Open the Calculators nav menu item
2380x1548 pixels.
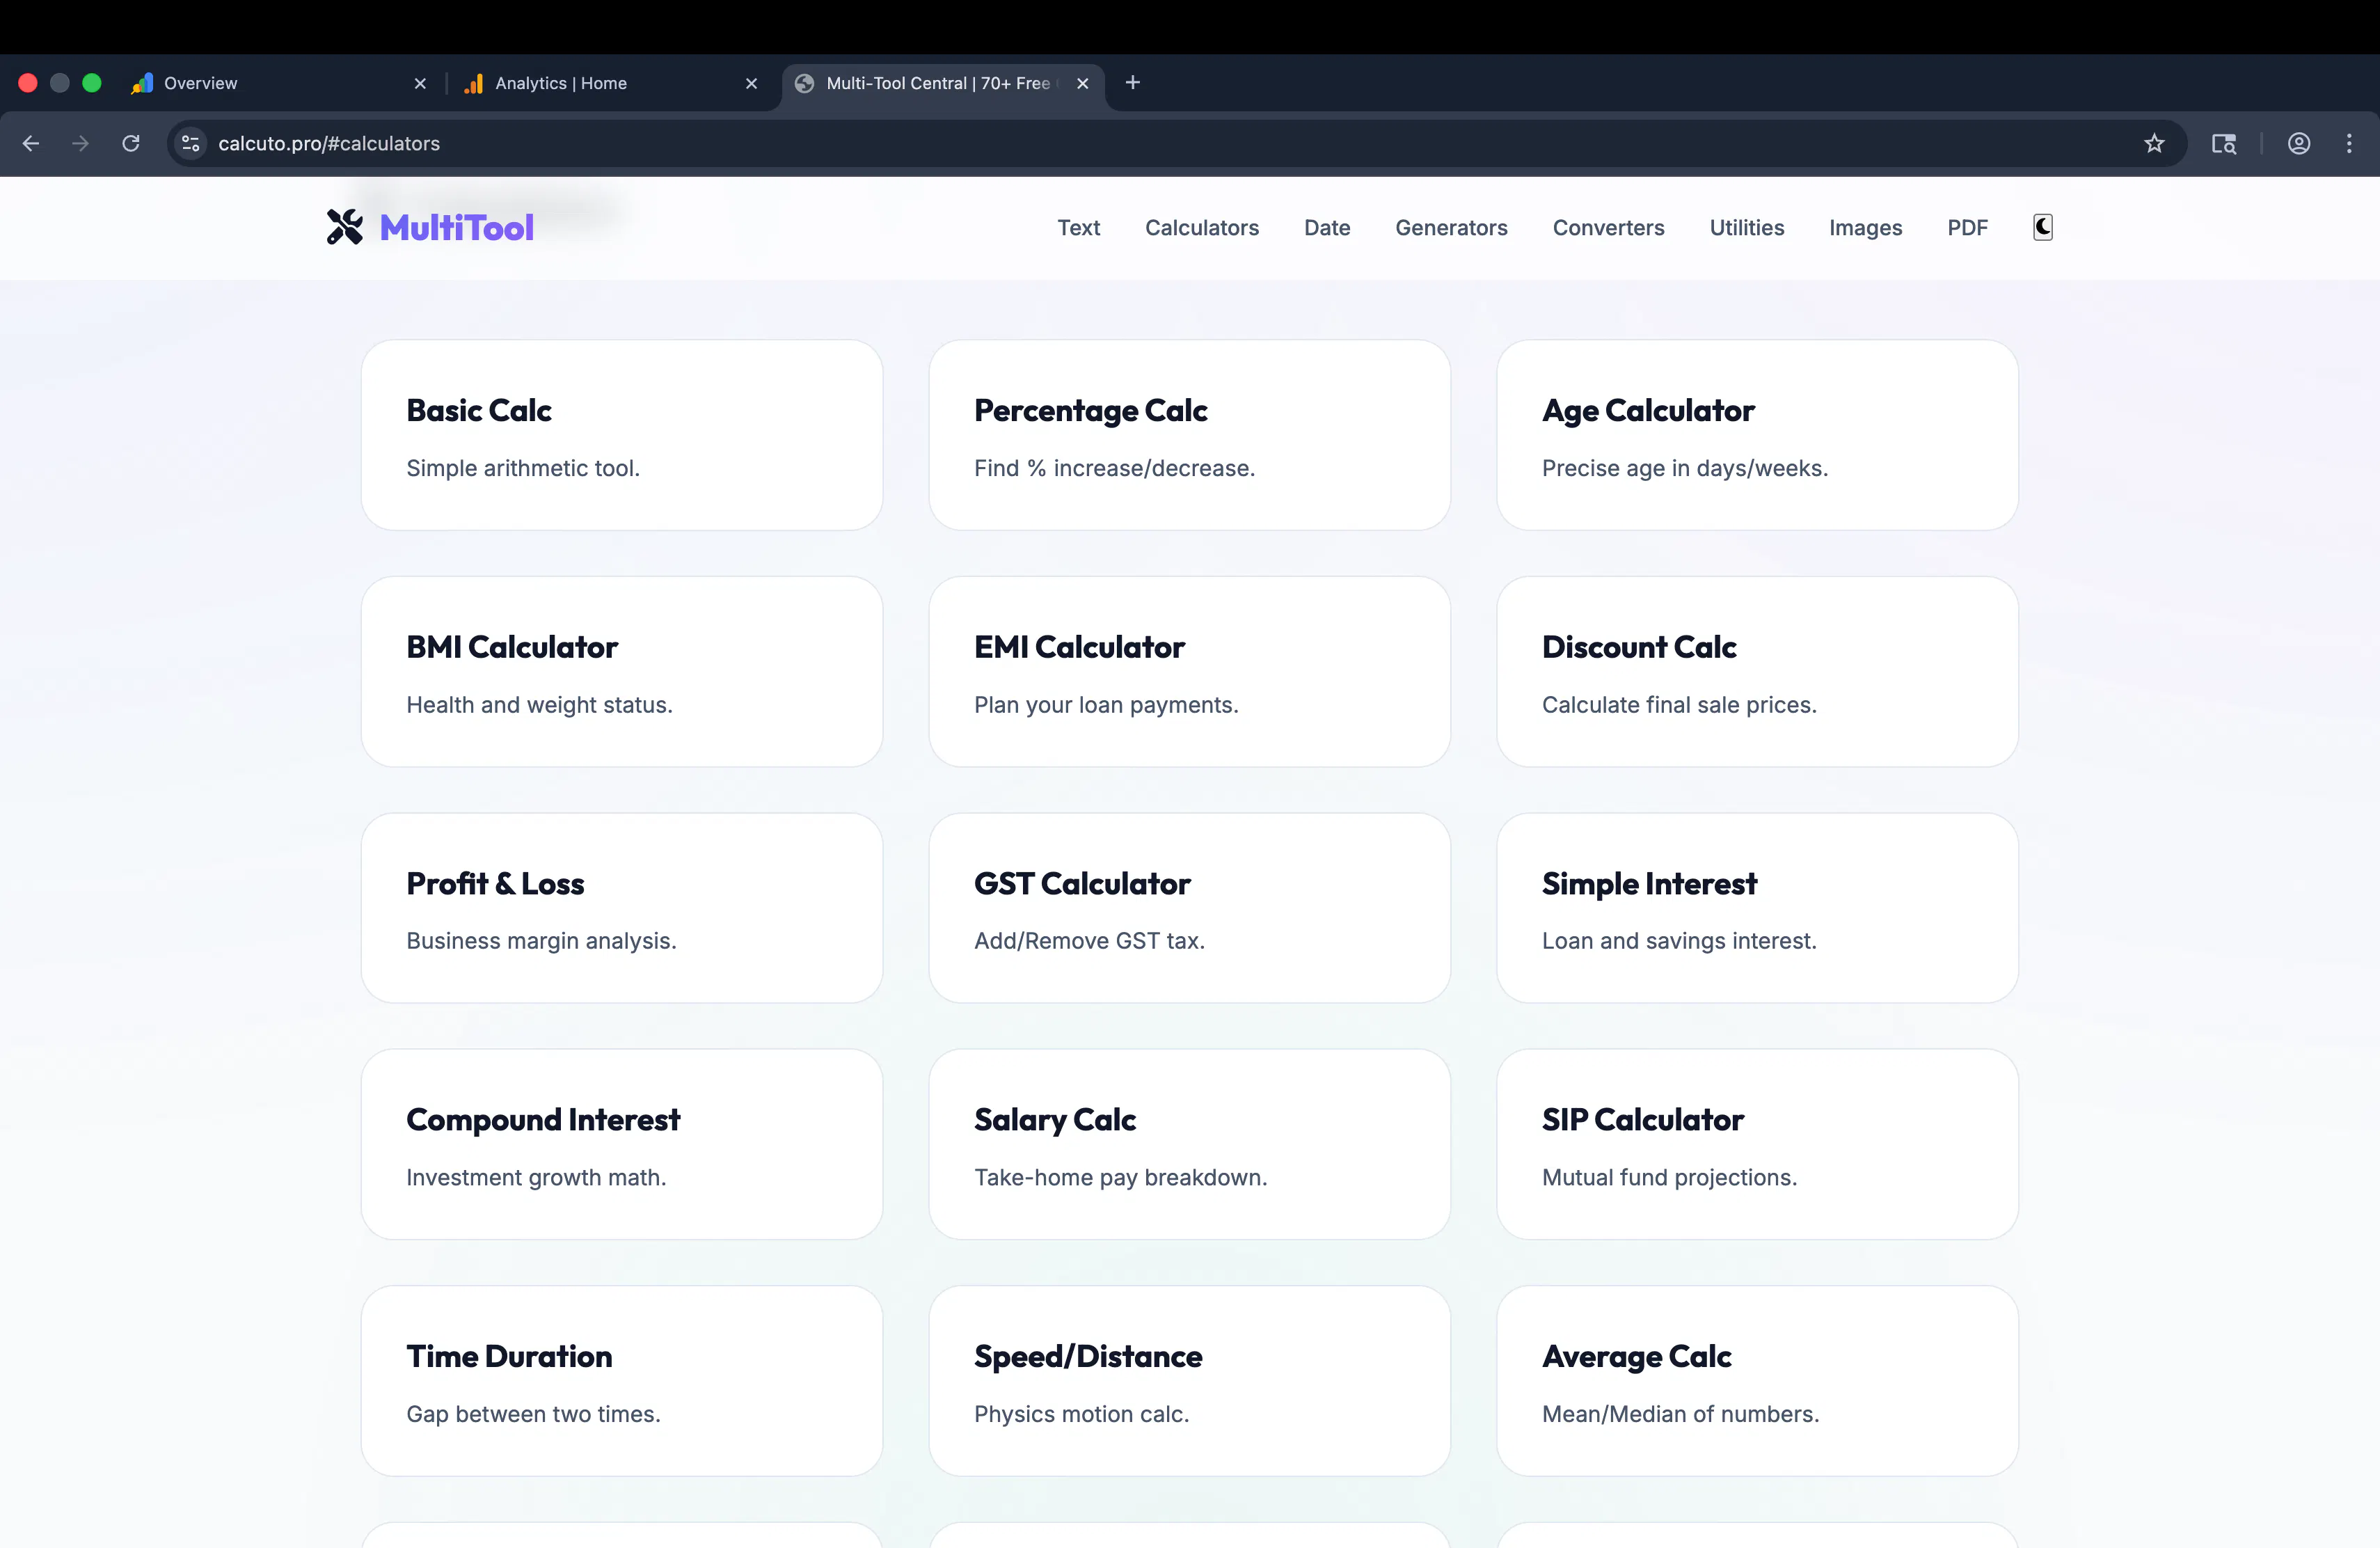click(1202, 228)
